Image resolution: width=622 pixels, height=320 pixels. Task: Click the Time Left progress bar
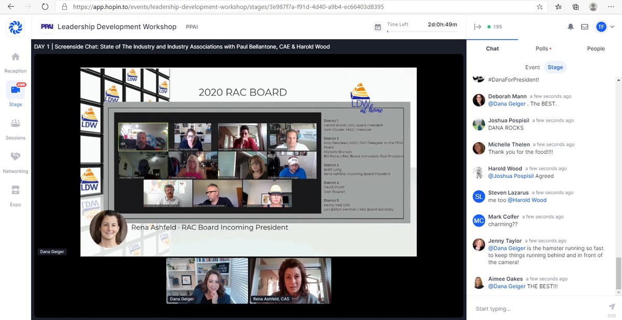pyautogui.click(x=422, y=32)
